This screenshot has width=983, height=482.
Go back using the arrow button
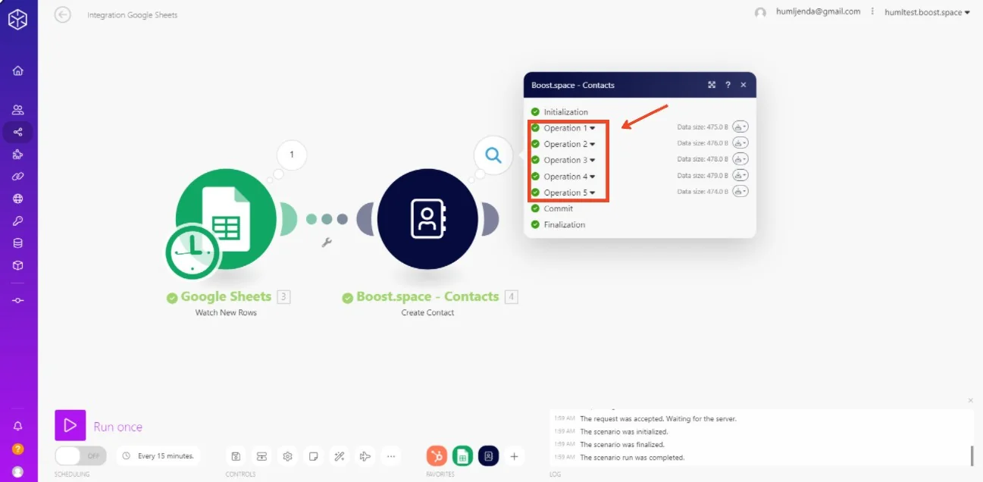pyautogui.click(x=63, y=14)
